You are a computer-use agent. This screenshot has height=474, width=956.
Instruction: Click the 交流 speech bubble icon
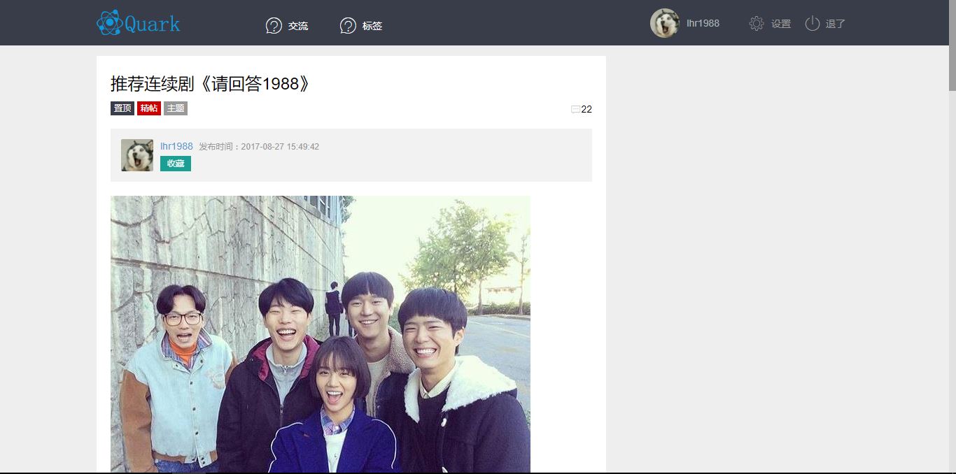tap(274, 25)
